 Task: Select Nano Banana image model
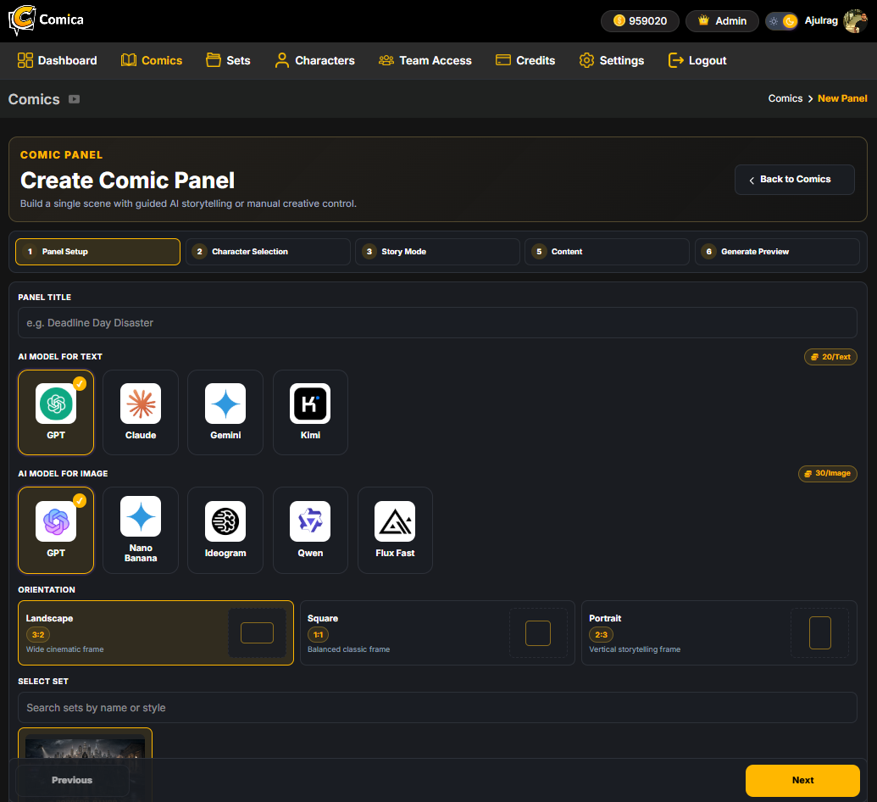pos(141,530)
